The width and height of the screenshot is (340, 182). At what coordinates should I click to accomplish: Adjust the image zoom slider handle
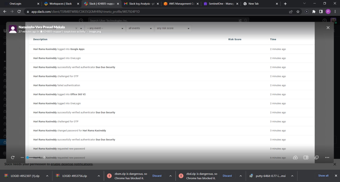(x=27, y=157)
